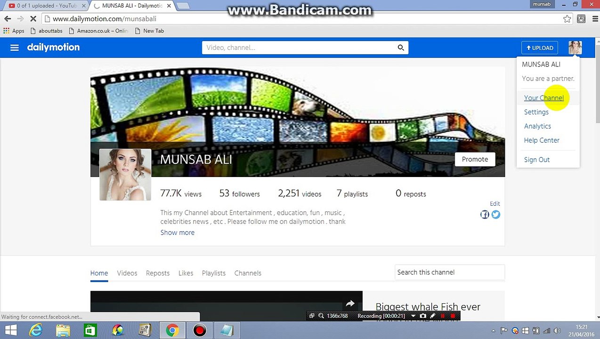
Task: Click the featured video player
Action: click(227, 307)
